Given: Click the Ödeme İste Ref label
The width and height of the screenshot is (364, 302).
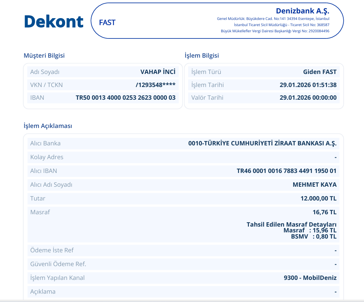Looking at the screenshot, I should tap(52, 251).
